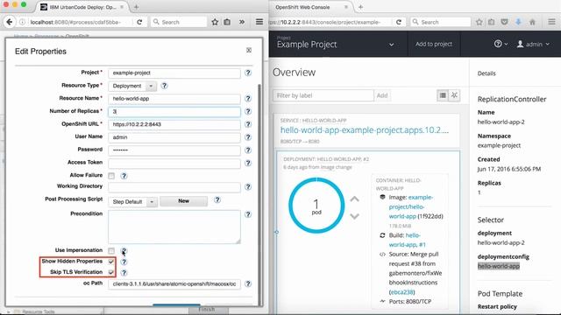Open the Post Processing Script dropdown
The image size is (561, 315).
132,202
